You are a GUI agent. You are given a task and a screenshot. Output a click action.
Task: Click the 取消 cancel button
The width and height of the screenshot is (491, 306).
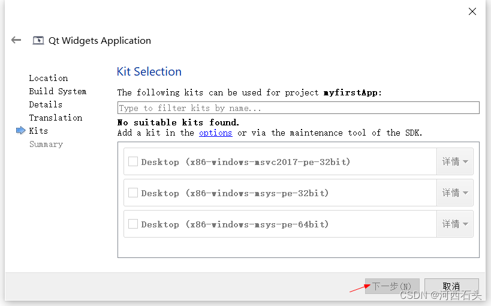click(x=451, y=286)
